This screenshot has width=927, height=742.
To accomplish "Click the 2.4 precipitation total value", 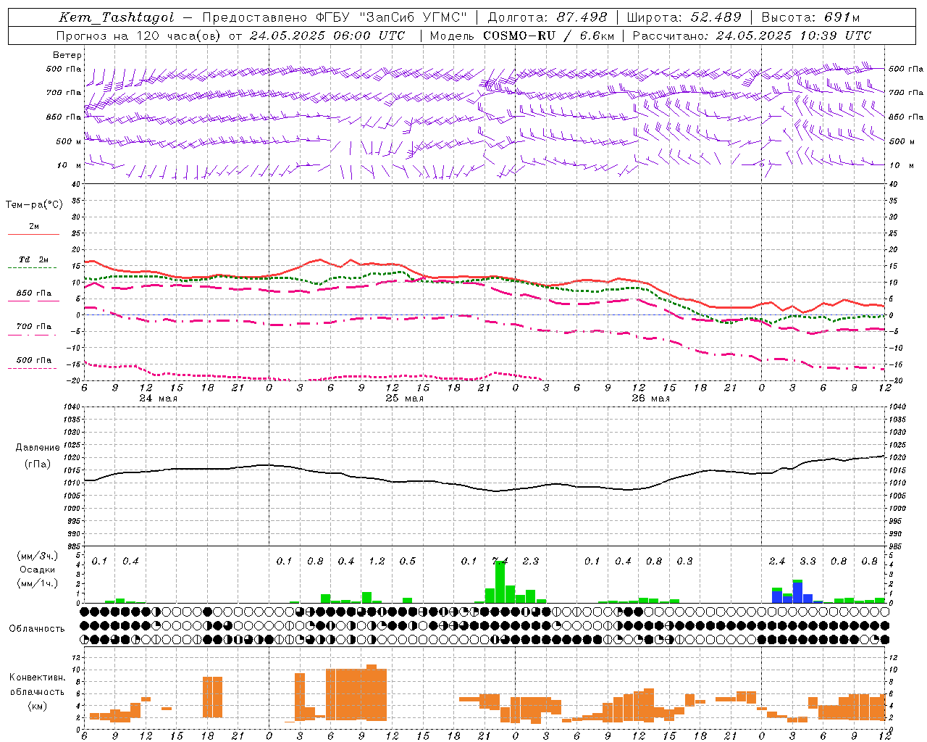I will coord(777,561).
